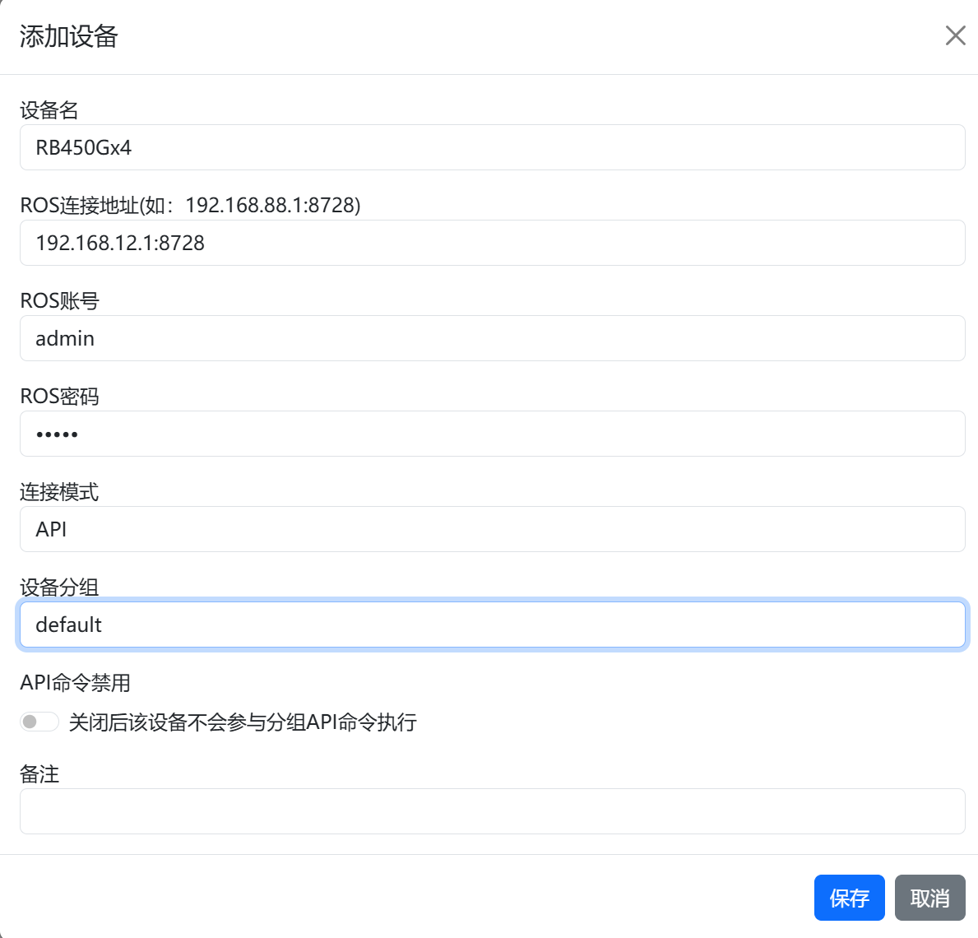978x938 pixels.
Task: Click the 关闭后该设备不会参与分组API命令执行 switch label
Action: pos(243,722)
